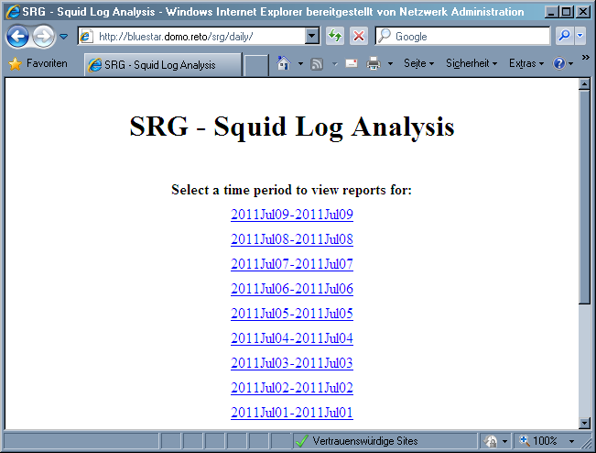The width and height of the screenshot is (596, 453).
Task: Open the 2011Jul09-2011Jul09 report link
Action: pyautogui.click(x=292, y=215)
